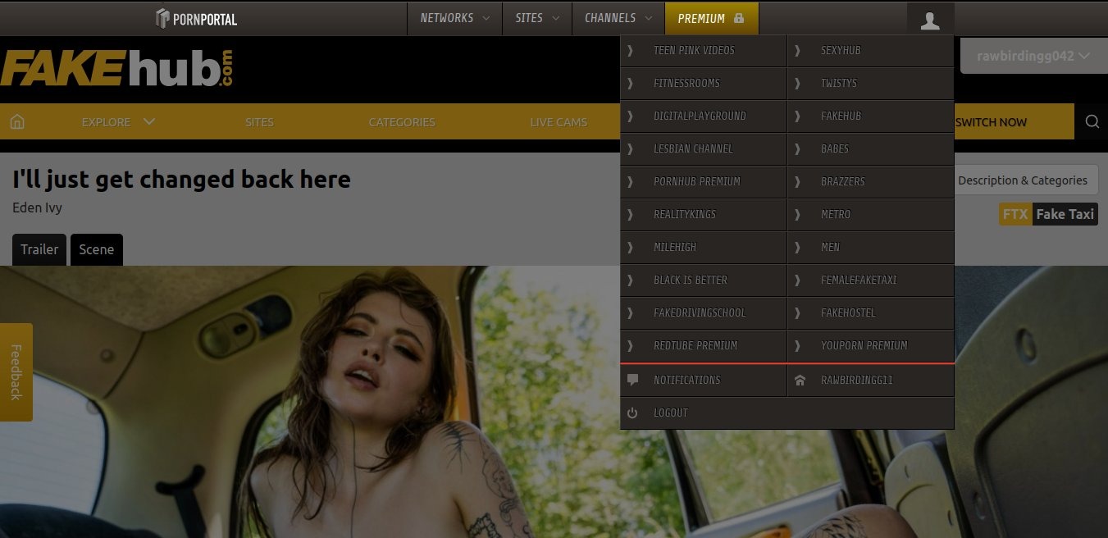This screenshot has width=1108, height=538.
Task: Choose Metro from the list
Action: (871, 215)
